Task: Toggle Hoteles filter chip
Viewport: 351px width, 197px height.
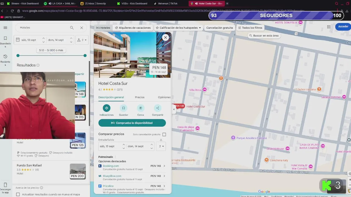Action: [x=103, y=28]
